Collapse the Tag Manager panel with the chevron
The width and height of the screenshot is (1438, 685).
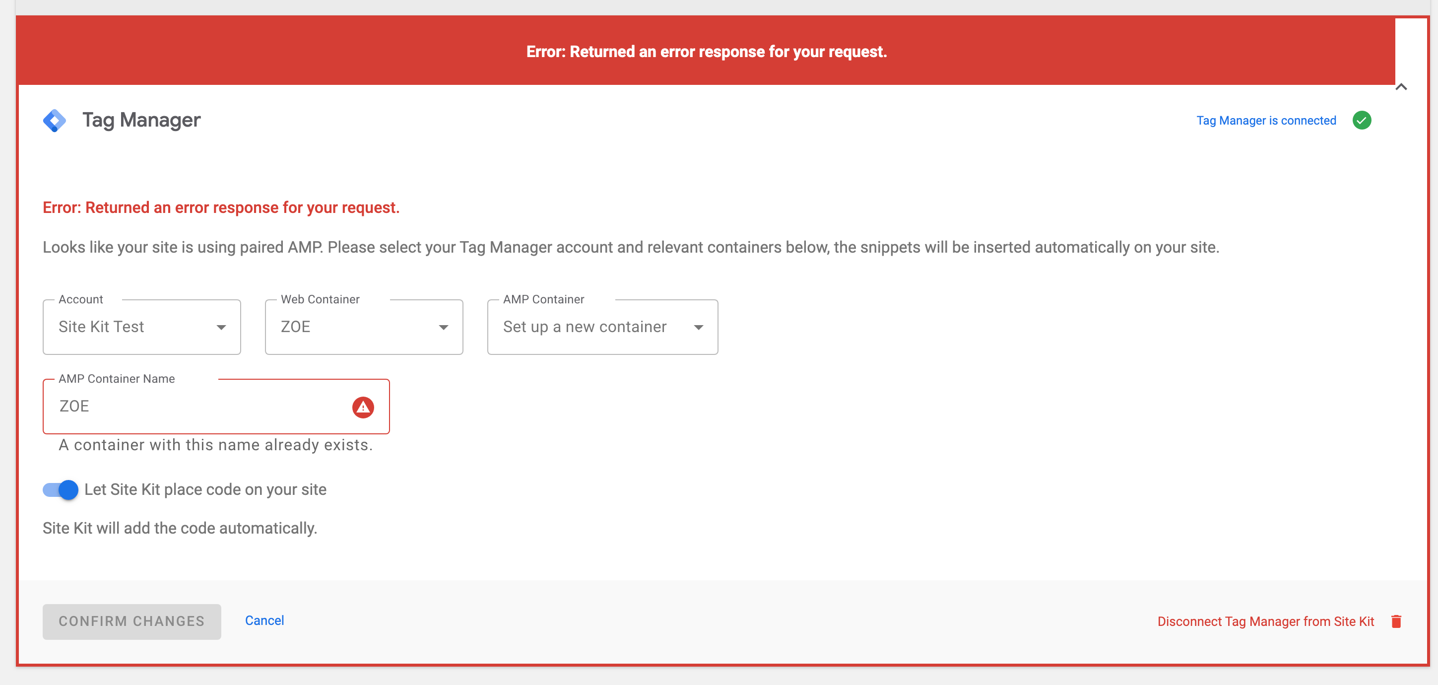1401,86
